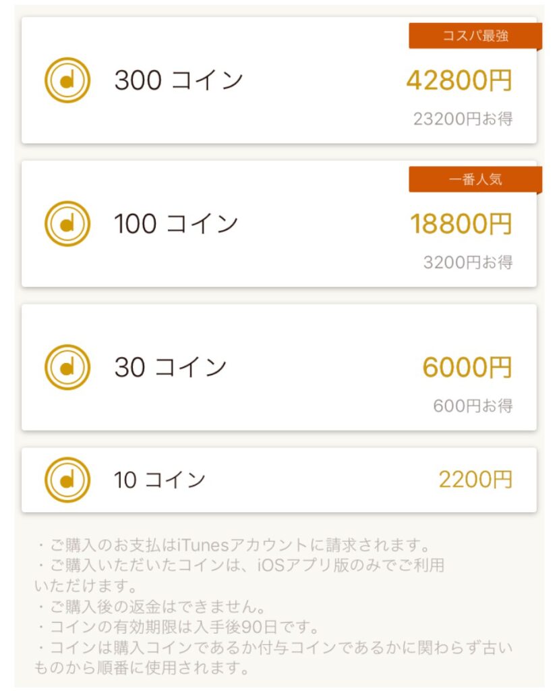The width and height of the screenshot is (559, 691).
Task: Tap the coin icon beside 10 コイン
Action: [x=67, y=480]
